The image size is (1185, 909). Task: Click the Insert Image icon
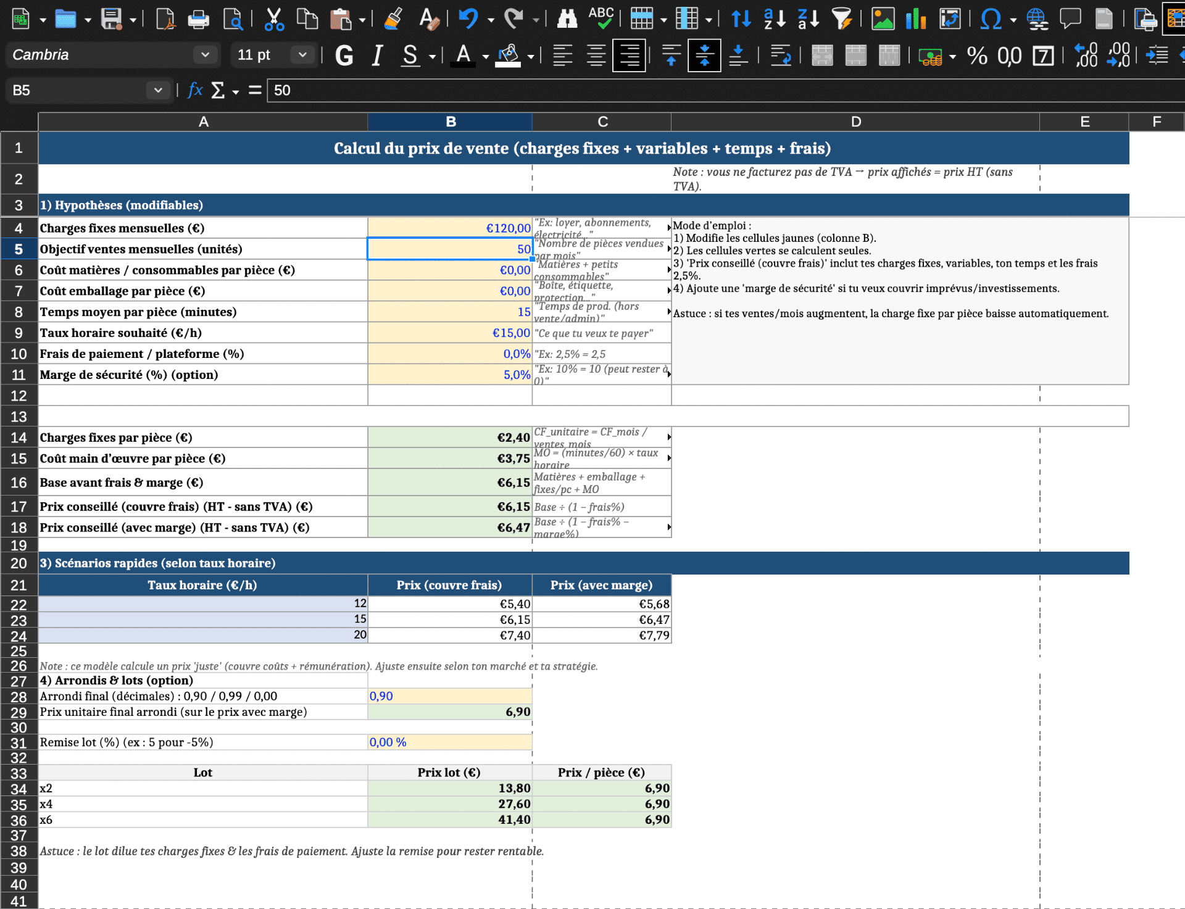pos(883,19)
